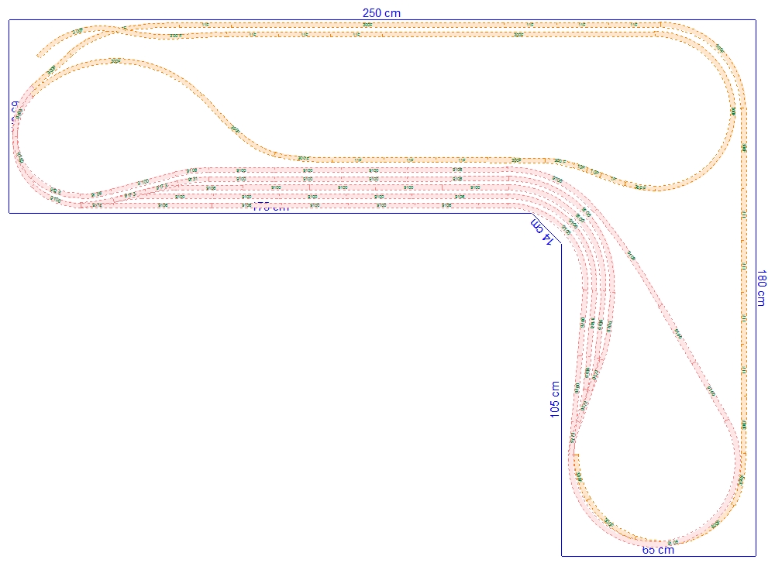This screenshot has height=563, width=775.
Task: Click the bottom pink yard siding track
Action: coord(310,206)
